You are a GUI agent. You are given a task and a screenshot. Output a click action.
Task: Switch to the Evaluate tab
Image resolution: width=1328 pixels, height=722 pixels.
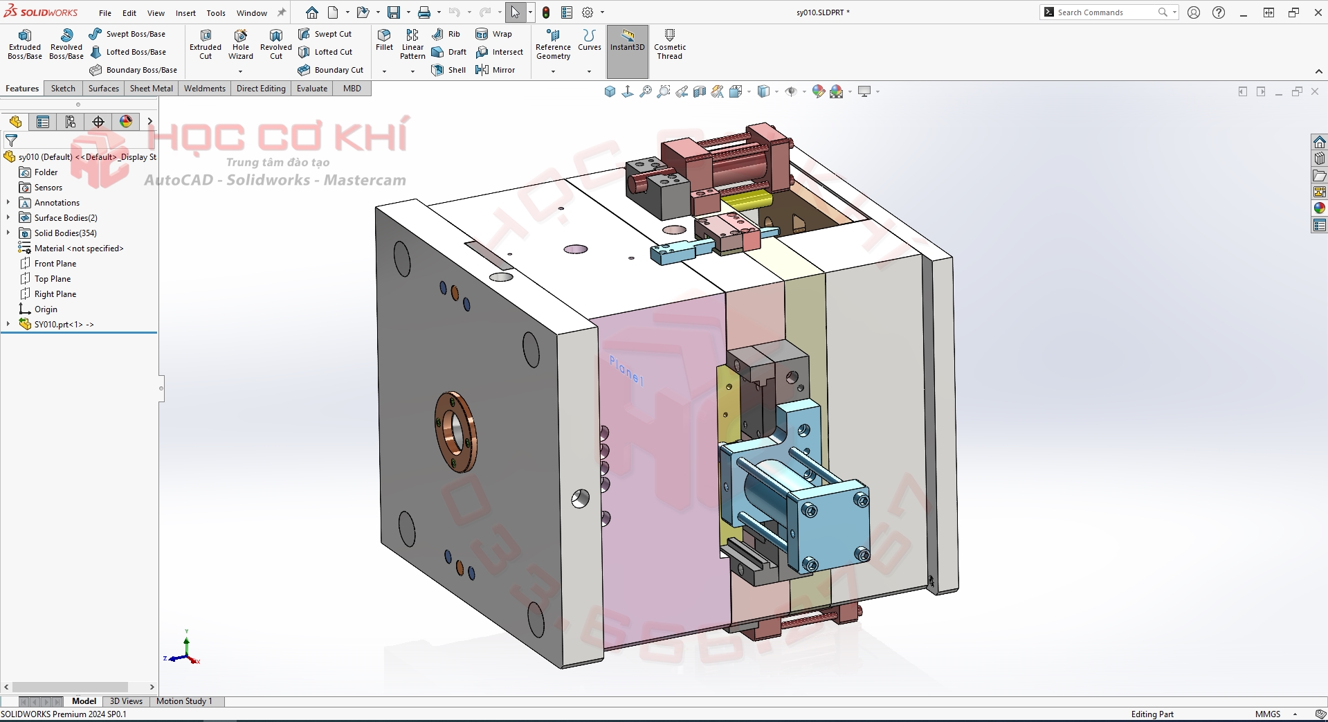click(x=312, y=89)
